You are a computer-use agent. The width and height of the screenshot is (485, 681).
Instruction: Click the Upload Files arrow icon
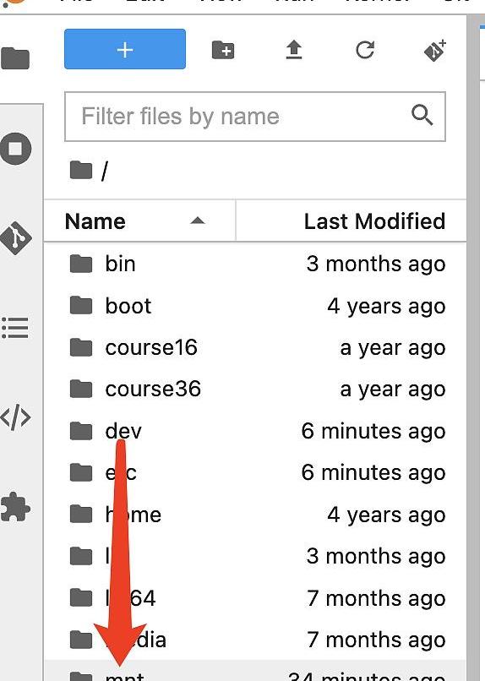(x=294, y=50)
